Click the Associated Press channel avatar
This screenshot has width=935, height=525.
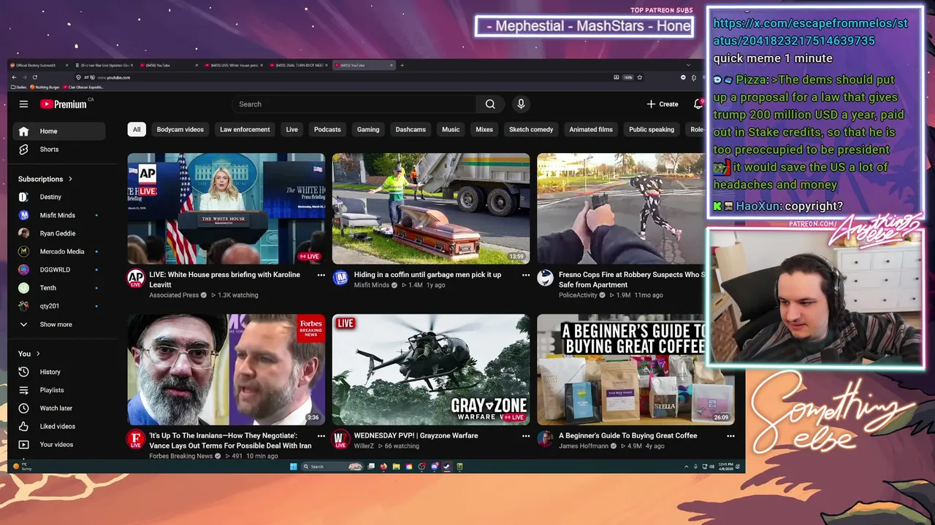(136, 278)
